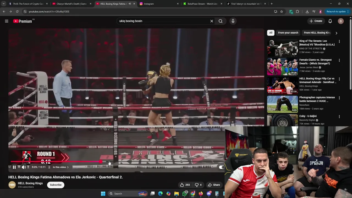Open options for Female Giants video
352x198 pixels.
coord(339,60)
